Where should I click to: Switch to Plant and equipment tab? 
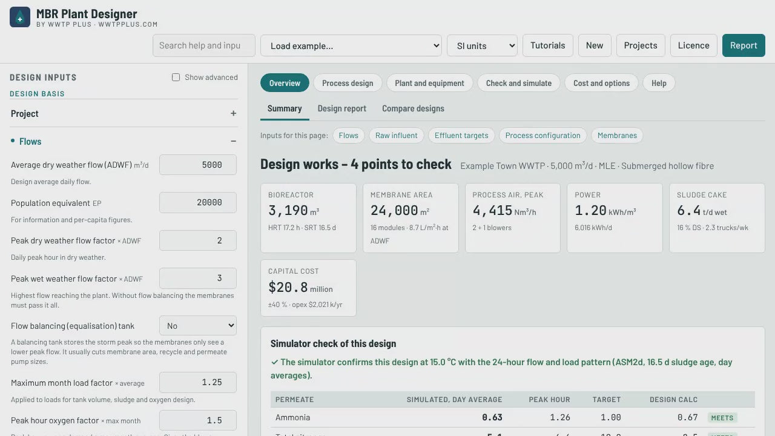[429, 83]
